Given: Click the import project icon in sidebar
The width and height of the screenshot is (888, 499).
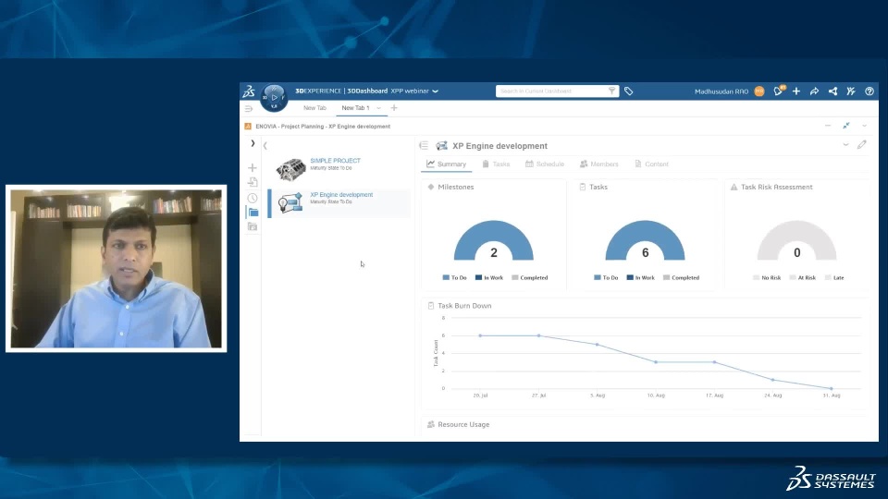Looking at the screenshot, I should 253,182.
